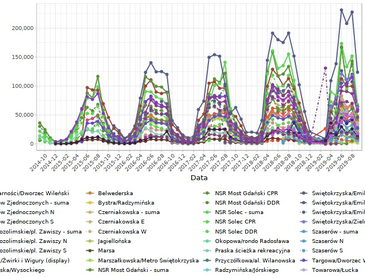Click the 2016-02 x-axis label
The height and width of the screenshot is (278, 365).
124,162
